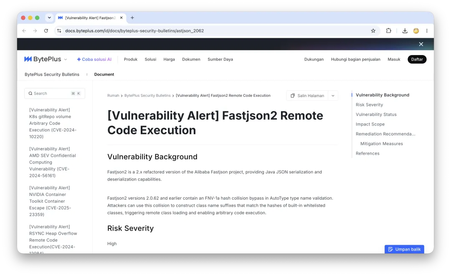Click the Daftar button
This screenshot has width=451, height=276.
[417, 60]
